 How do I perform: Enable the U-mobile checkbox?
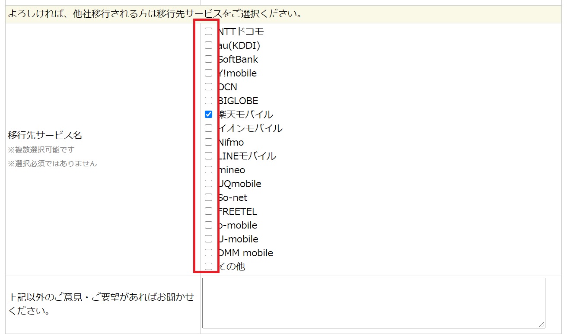click(209, 239)
